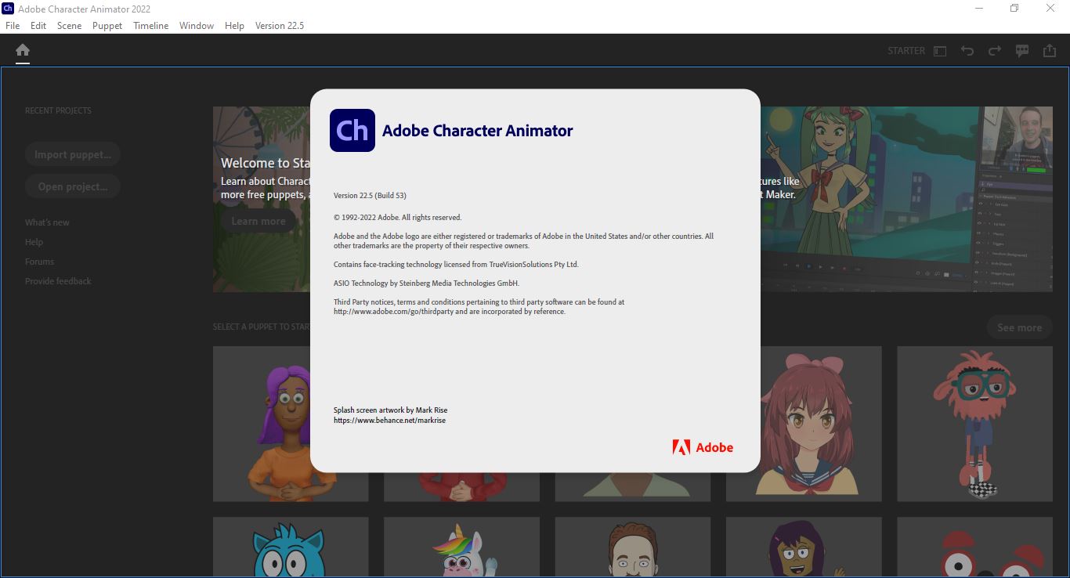Click the share/export icon in top bar

[1050, 51]
